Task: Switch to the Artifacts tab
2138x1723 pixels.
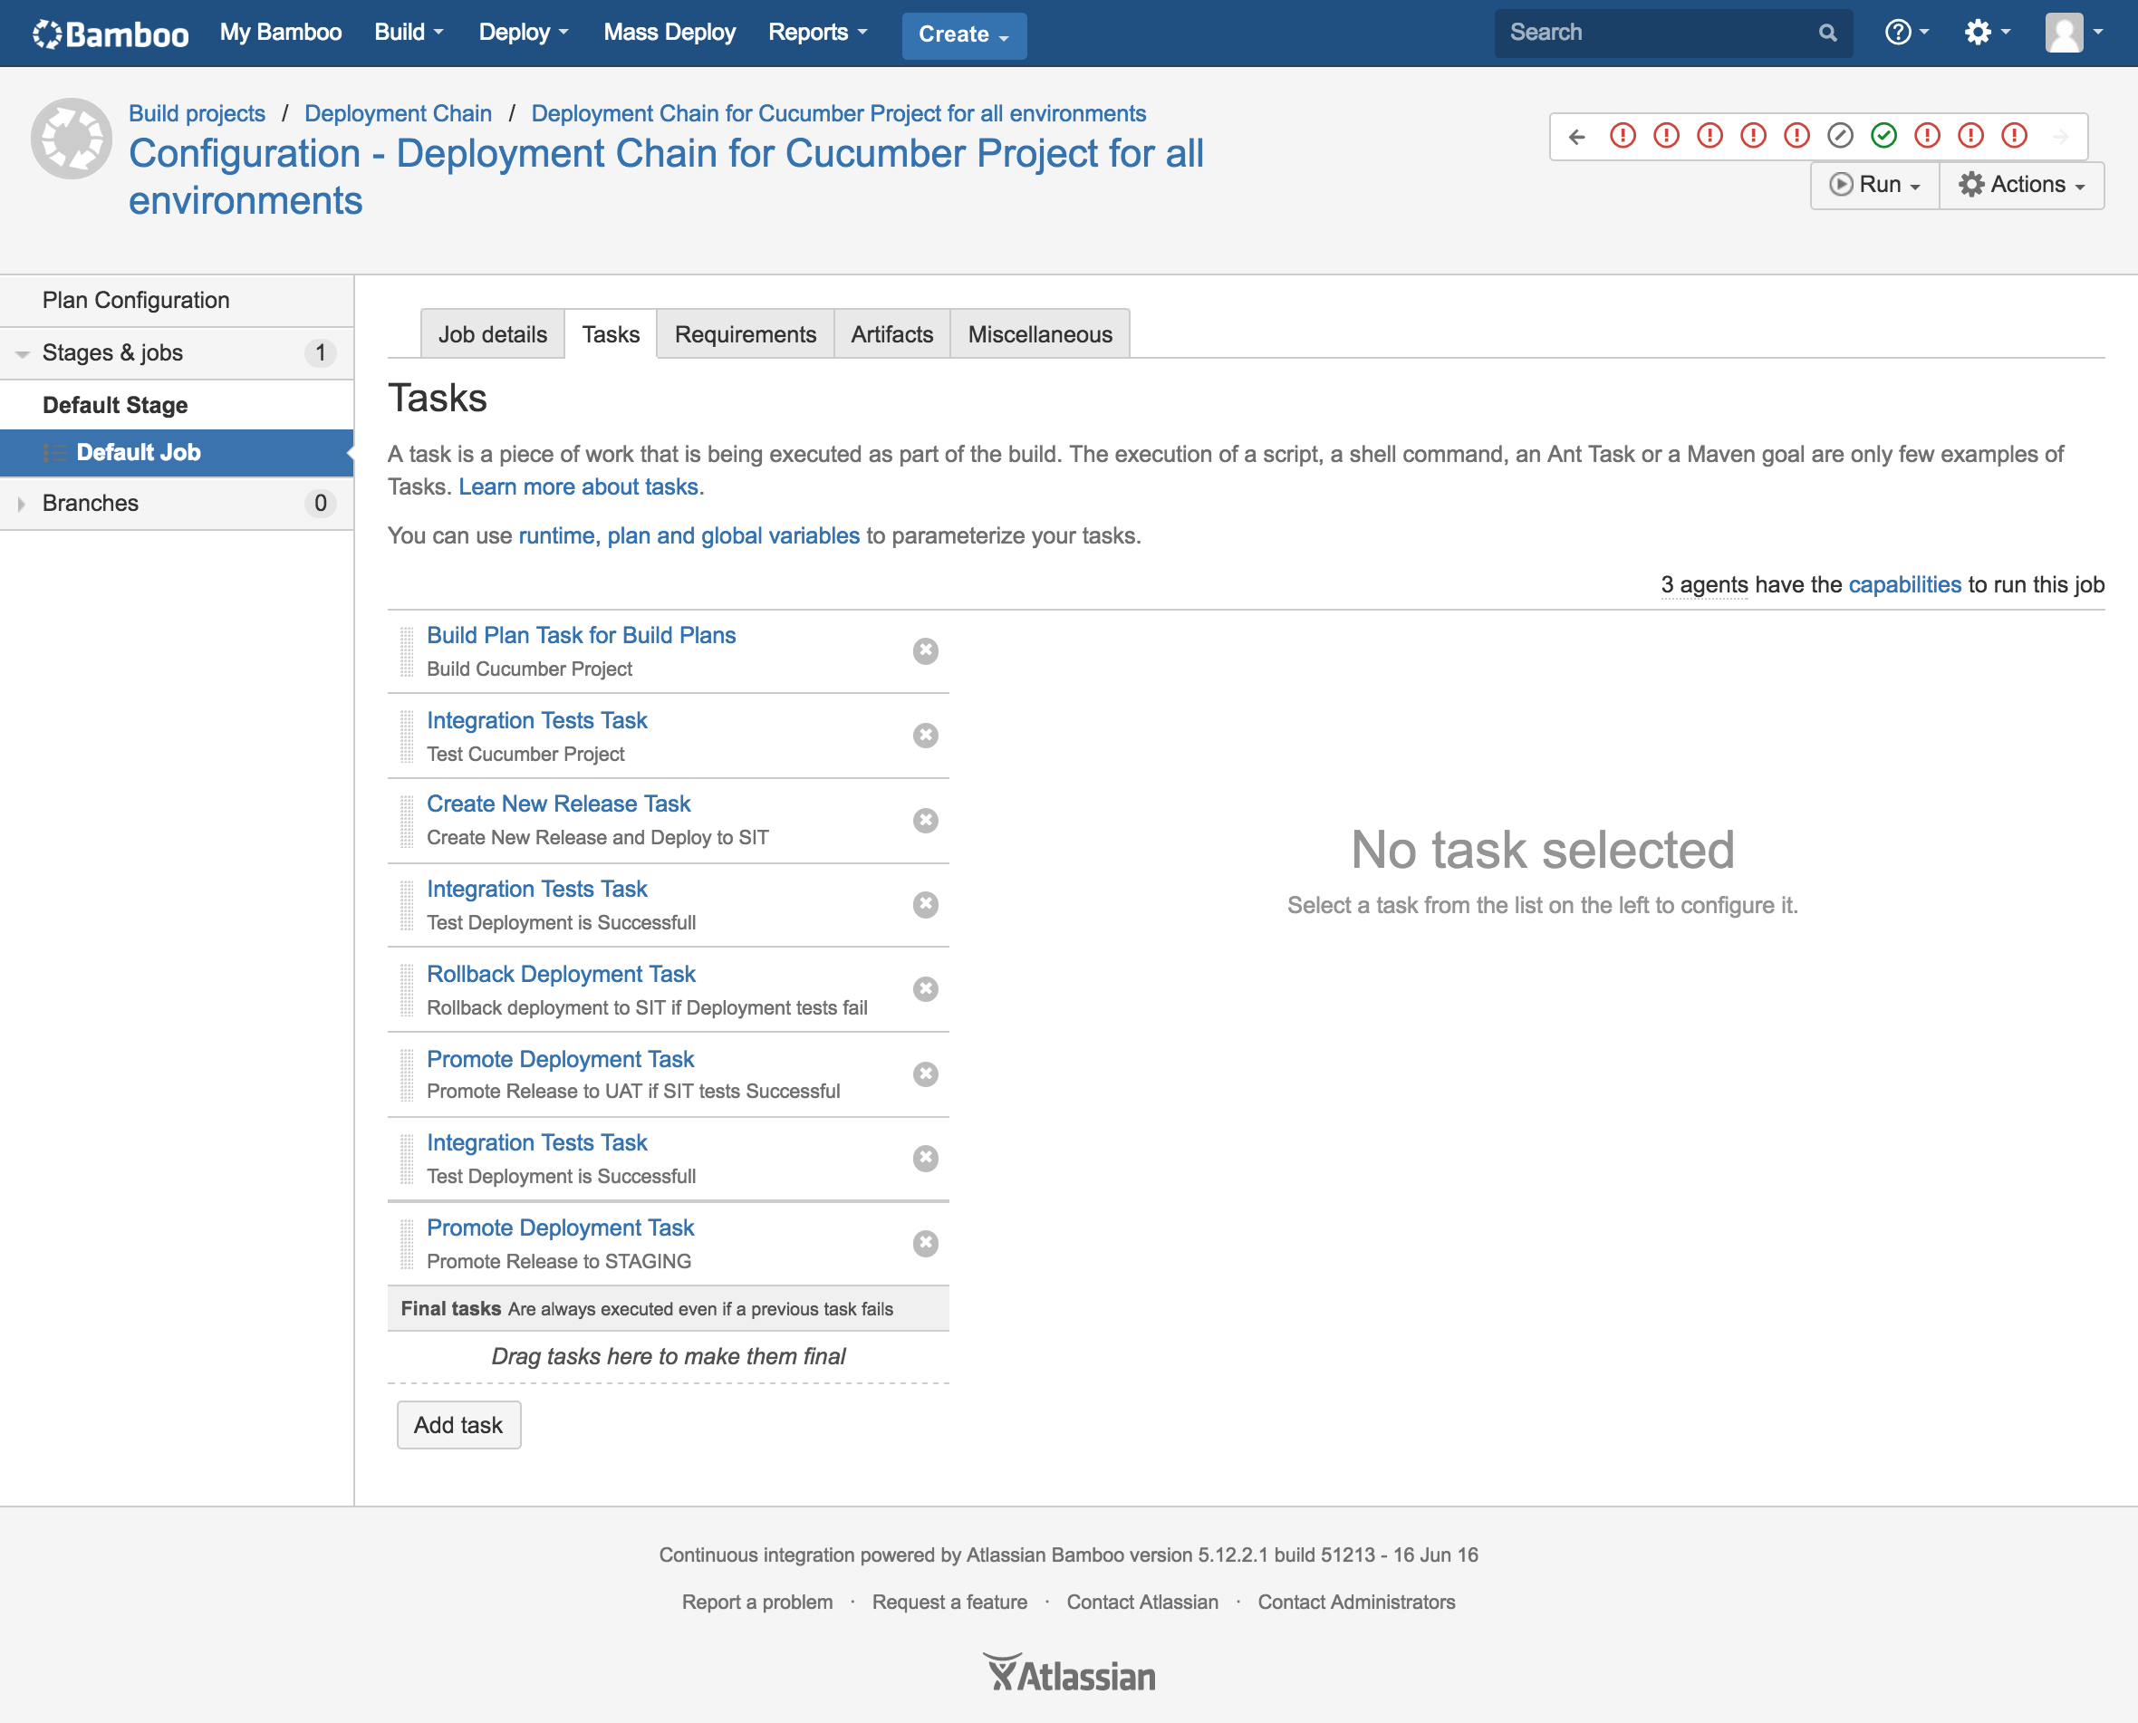Action: point(891,334)
